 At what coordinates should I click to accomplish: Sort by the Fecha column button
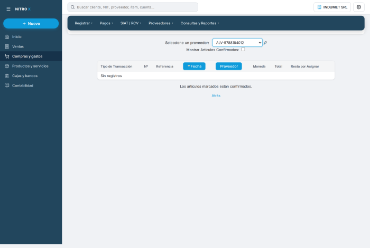pos(194,66)
